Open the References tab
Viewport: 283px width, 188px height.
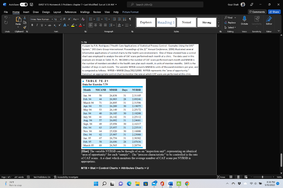[70, 12]
